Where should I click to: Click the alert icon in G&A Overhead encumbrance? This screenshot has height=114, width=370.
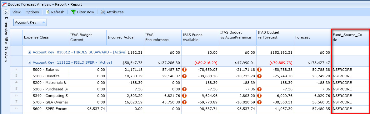coord(184,102)
